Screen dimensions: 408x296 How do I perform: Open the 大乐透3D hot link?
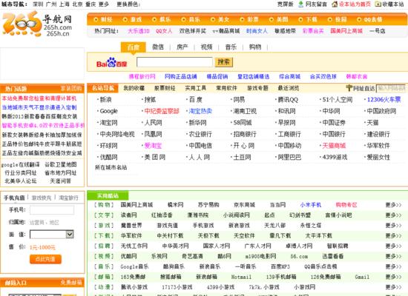click(139, 31)
